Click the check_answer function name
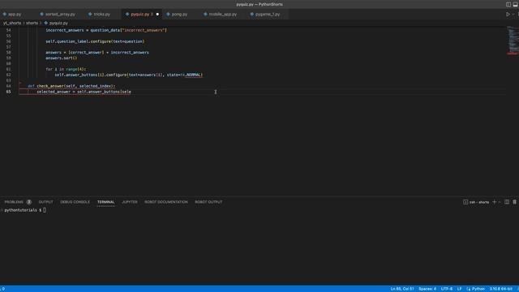Image resolution: width=519 pixels, height=292 pixels. 50,86
